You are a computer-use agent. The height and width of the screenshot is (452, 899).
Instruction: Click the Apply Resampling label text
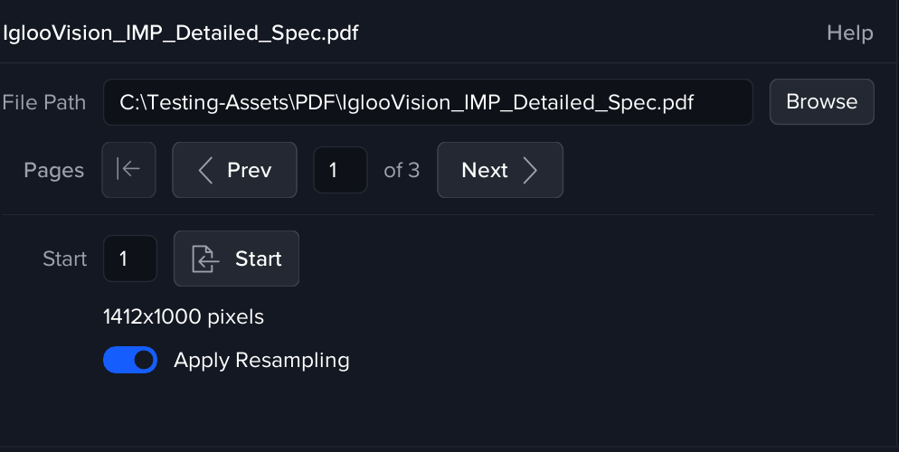pos(261,360)
